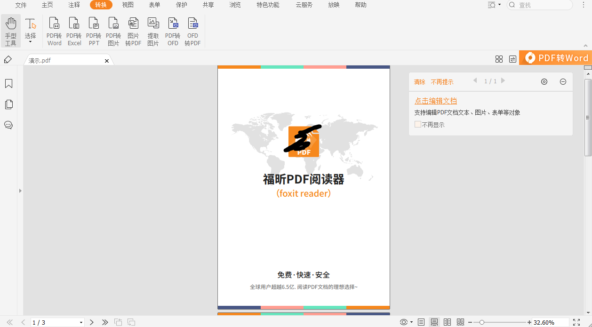Activate the Select (选择) text tool
This screenshot has height=327, width=592.
(x=31, y=28)
